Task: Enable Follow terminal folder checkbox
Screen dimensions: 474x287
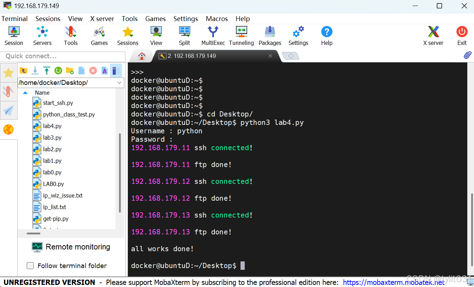Action: click(x=30, y=266)
